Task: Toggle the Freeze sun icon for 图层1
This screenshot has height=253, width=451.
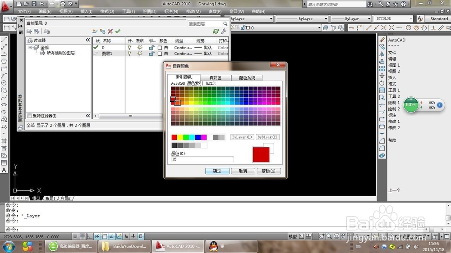Action: [x=140, y=54]
